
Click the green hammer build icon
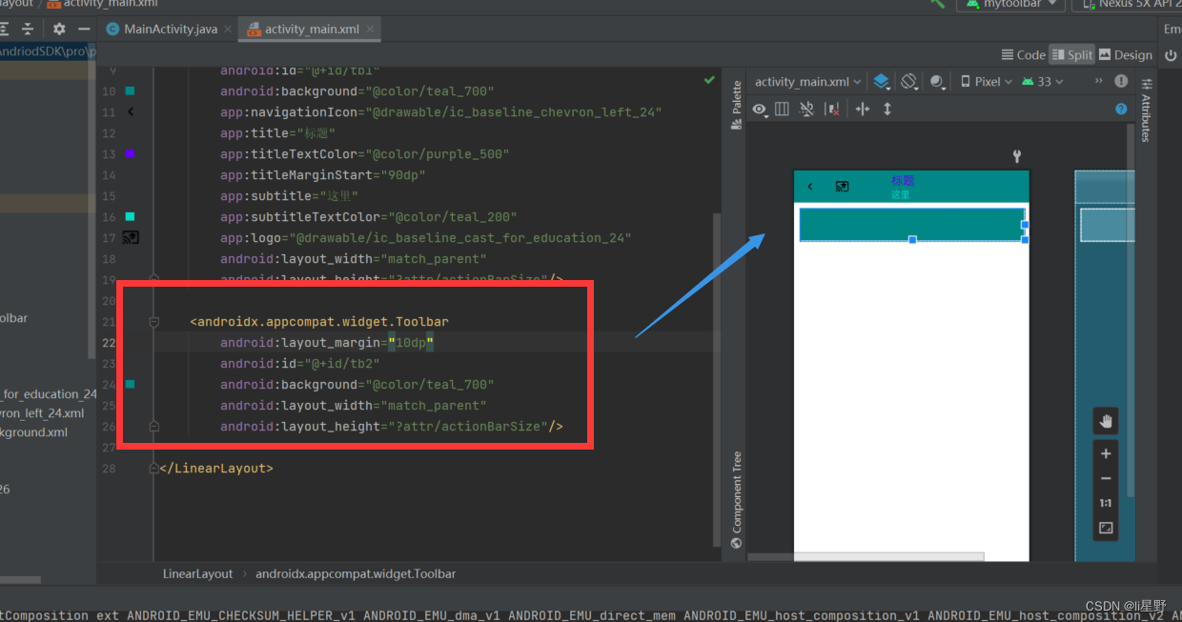[938, 4]
